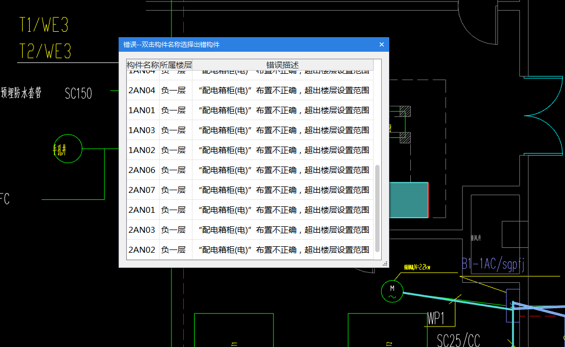Click the purple rectangle junction box symbol
The width and height of the screenshot is (565, 347).
point(513,306)
